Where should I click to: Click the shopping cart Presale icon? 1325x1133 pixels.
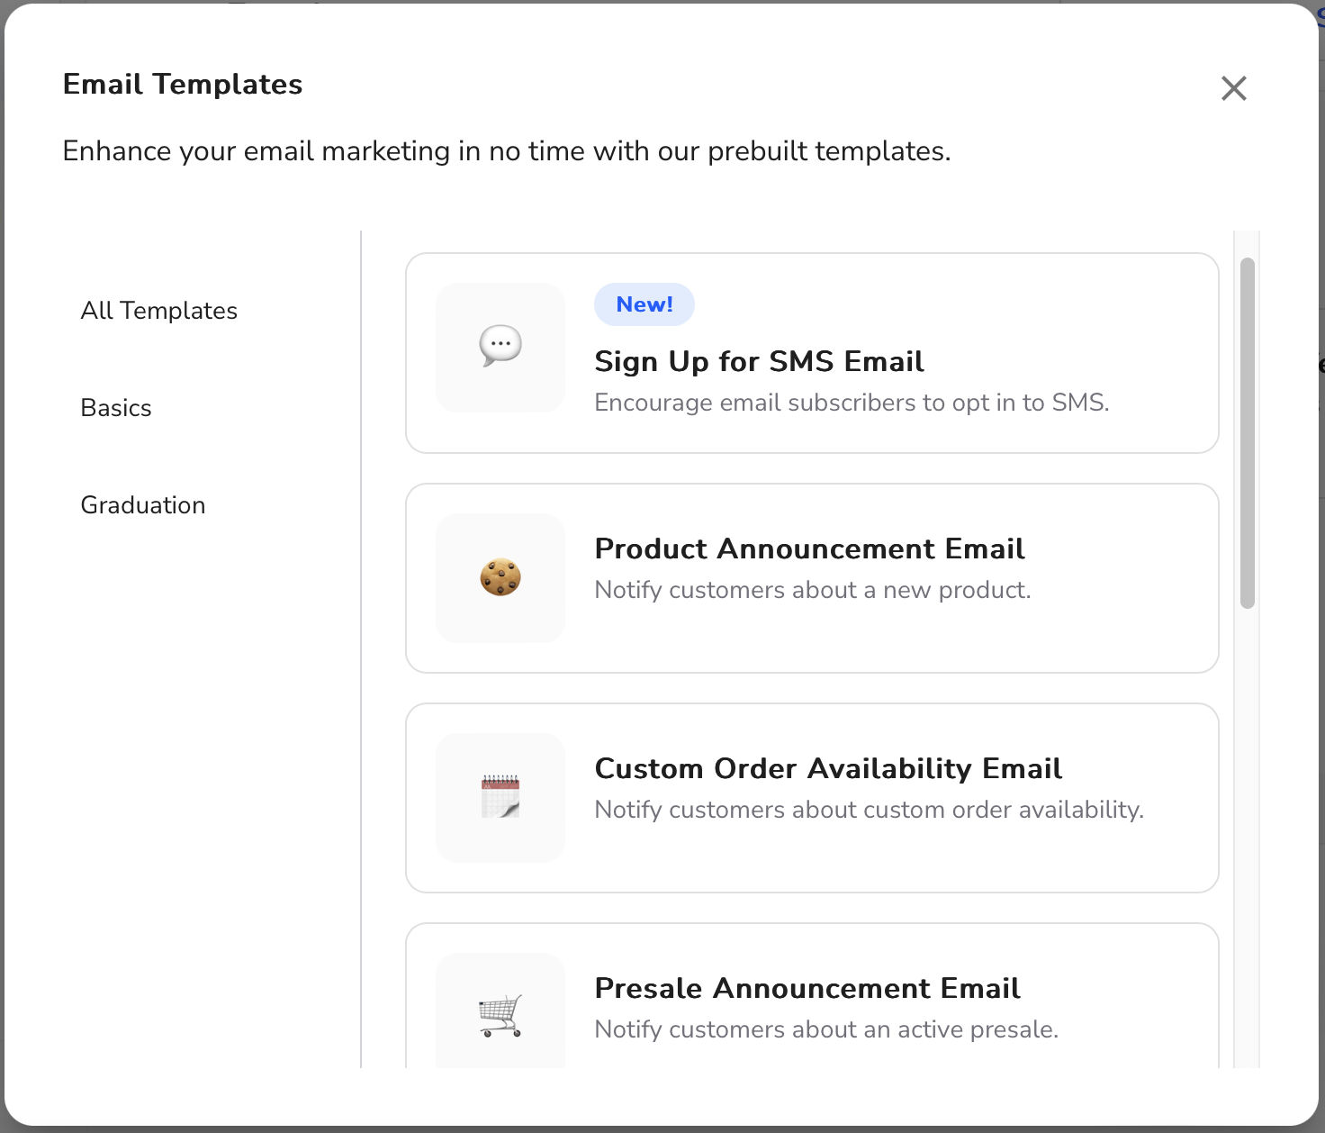coord(500,1016)
